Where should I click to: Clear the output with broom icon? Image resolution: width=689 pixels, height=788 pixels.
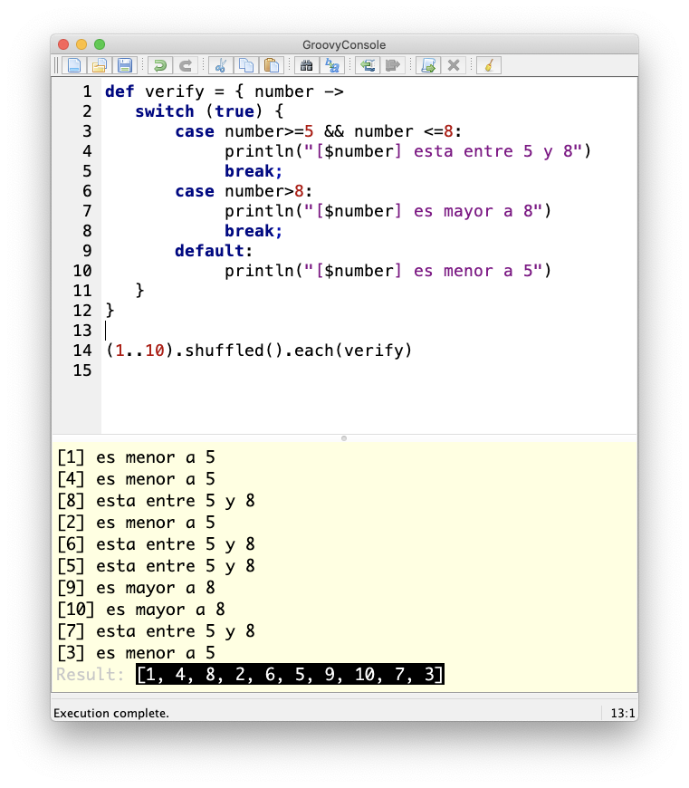pyautogui.click(x=489, y=65)
